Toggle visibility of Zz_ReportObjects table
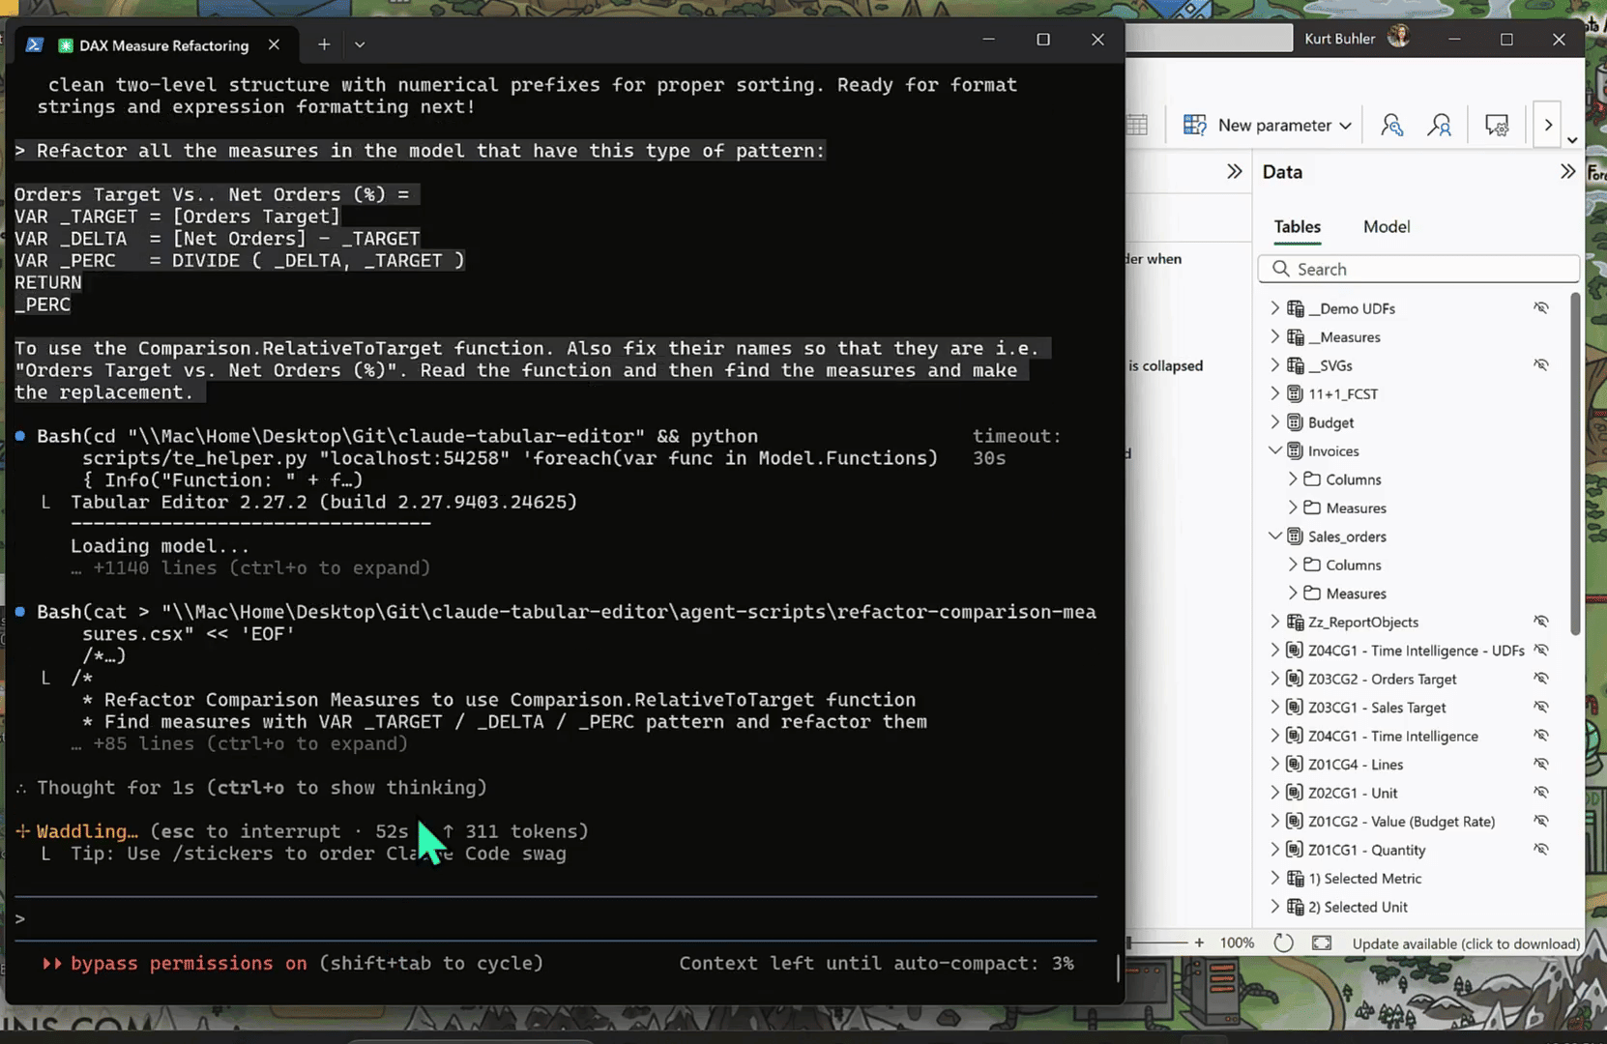 [x=1541, y=622]
